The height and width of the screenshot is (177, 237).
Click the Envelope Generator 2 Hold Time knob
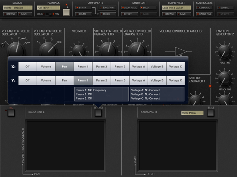pyautogui.click(x=224, y=51)
